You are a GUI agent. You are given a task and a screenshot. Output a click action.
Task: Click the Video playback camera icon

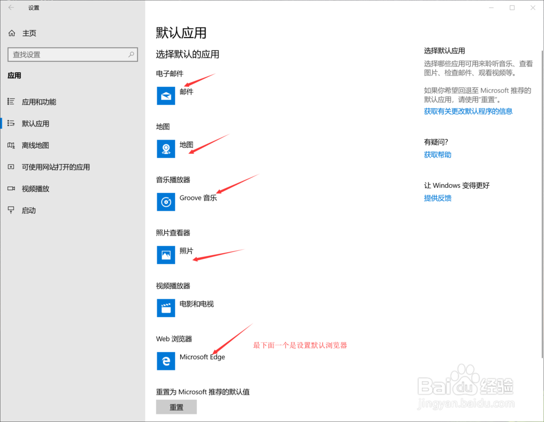click(11, 188)
